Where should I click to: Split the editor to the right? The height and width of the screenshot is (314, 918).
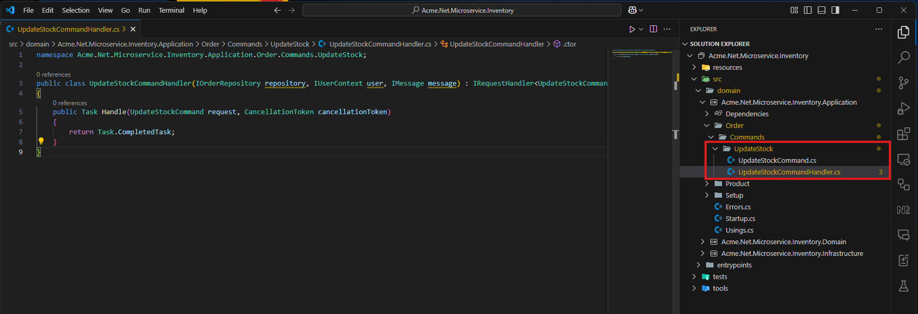tap(653, 29)
